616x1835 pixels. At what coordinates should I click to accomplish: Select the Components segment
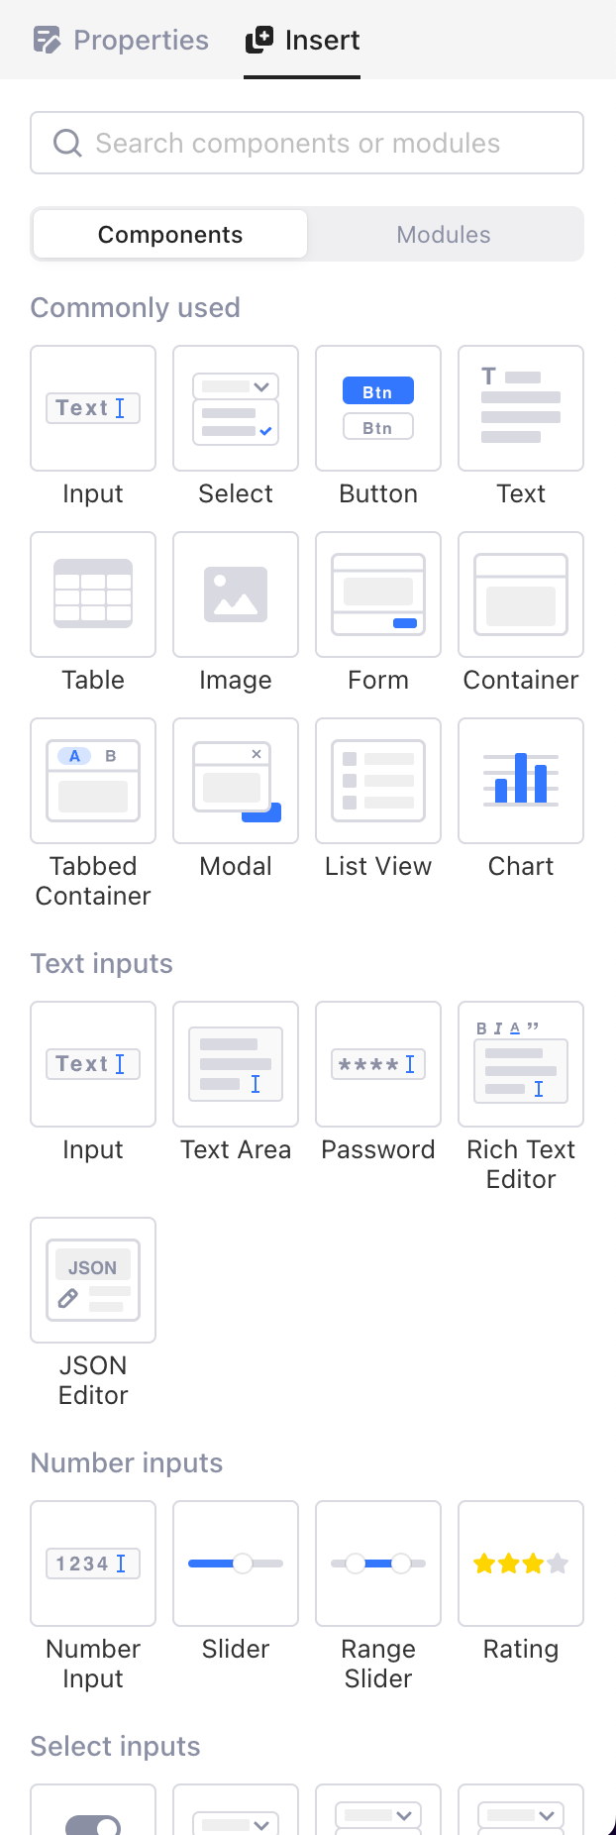pos(170,235)
